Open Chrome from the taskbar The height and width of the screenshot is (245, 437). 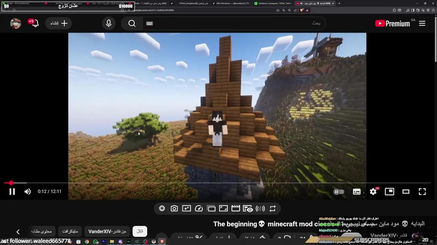(x=87, y=242)
